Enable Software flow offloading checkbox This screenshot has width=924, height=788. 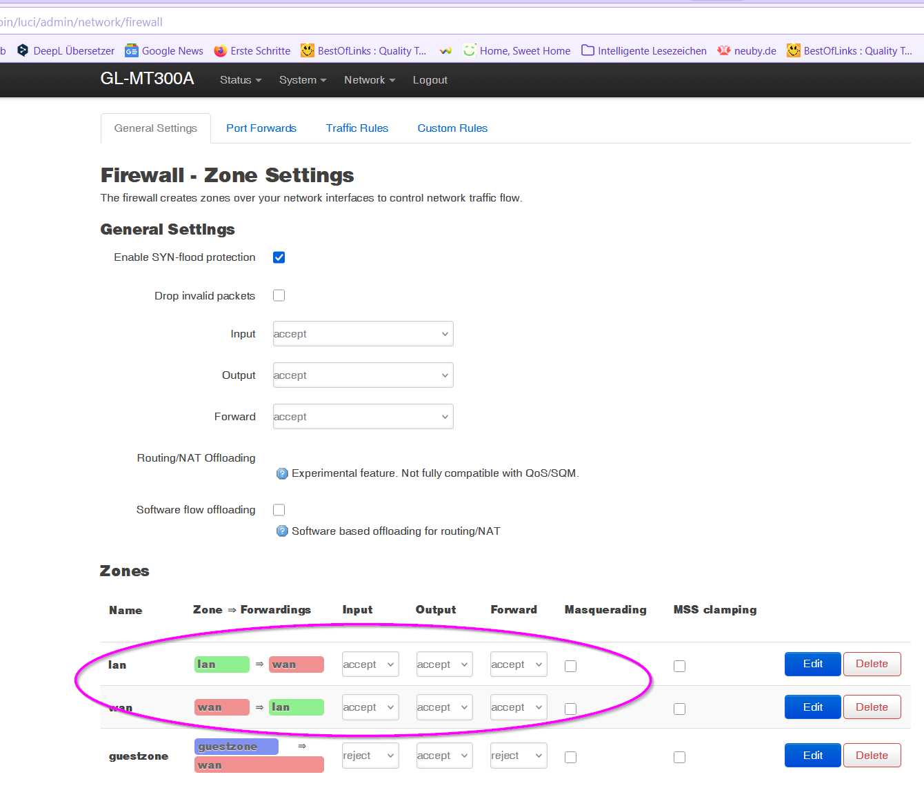(279, 510)
